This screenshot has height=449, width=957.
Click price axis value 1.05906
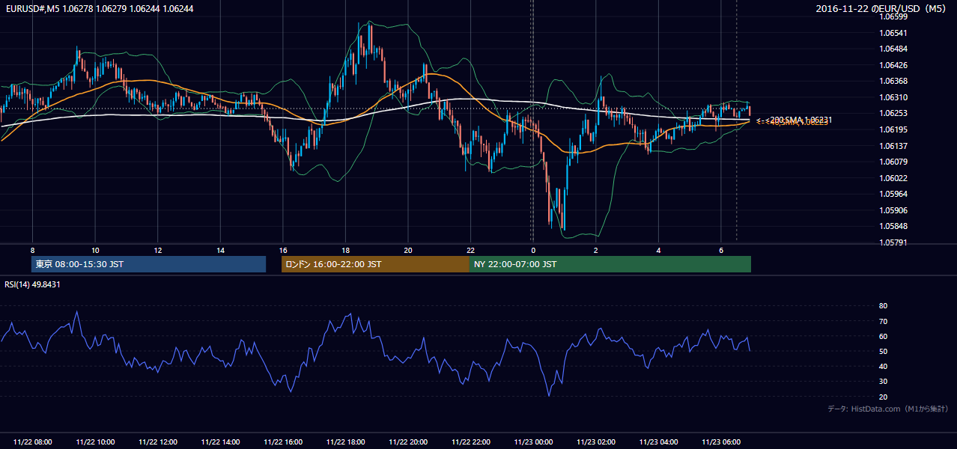[x=893, y=210]
